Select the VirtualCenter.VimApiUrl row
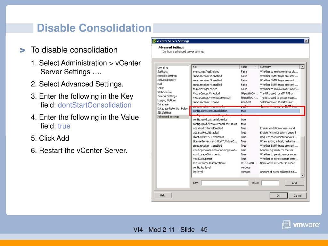The image size is (328, 246). 246,93
